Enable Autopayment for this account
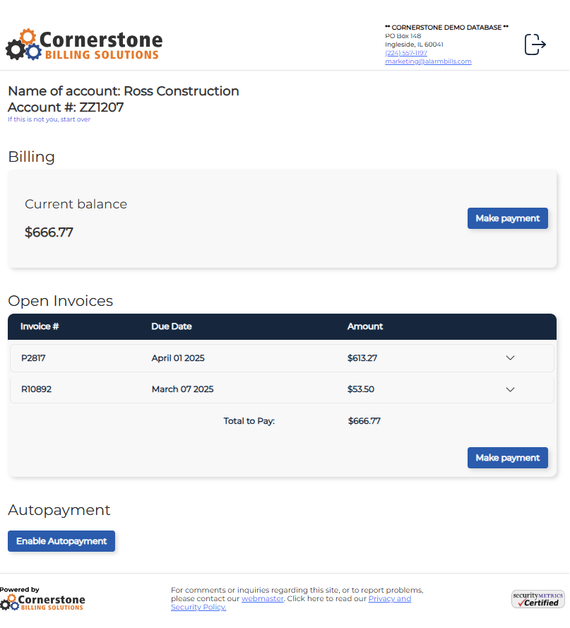The width and height of the screenshot is (570, 628). pos(61,541)
